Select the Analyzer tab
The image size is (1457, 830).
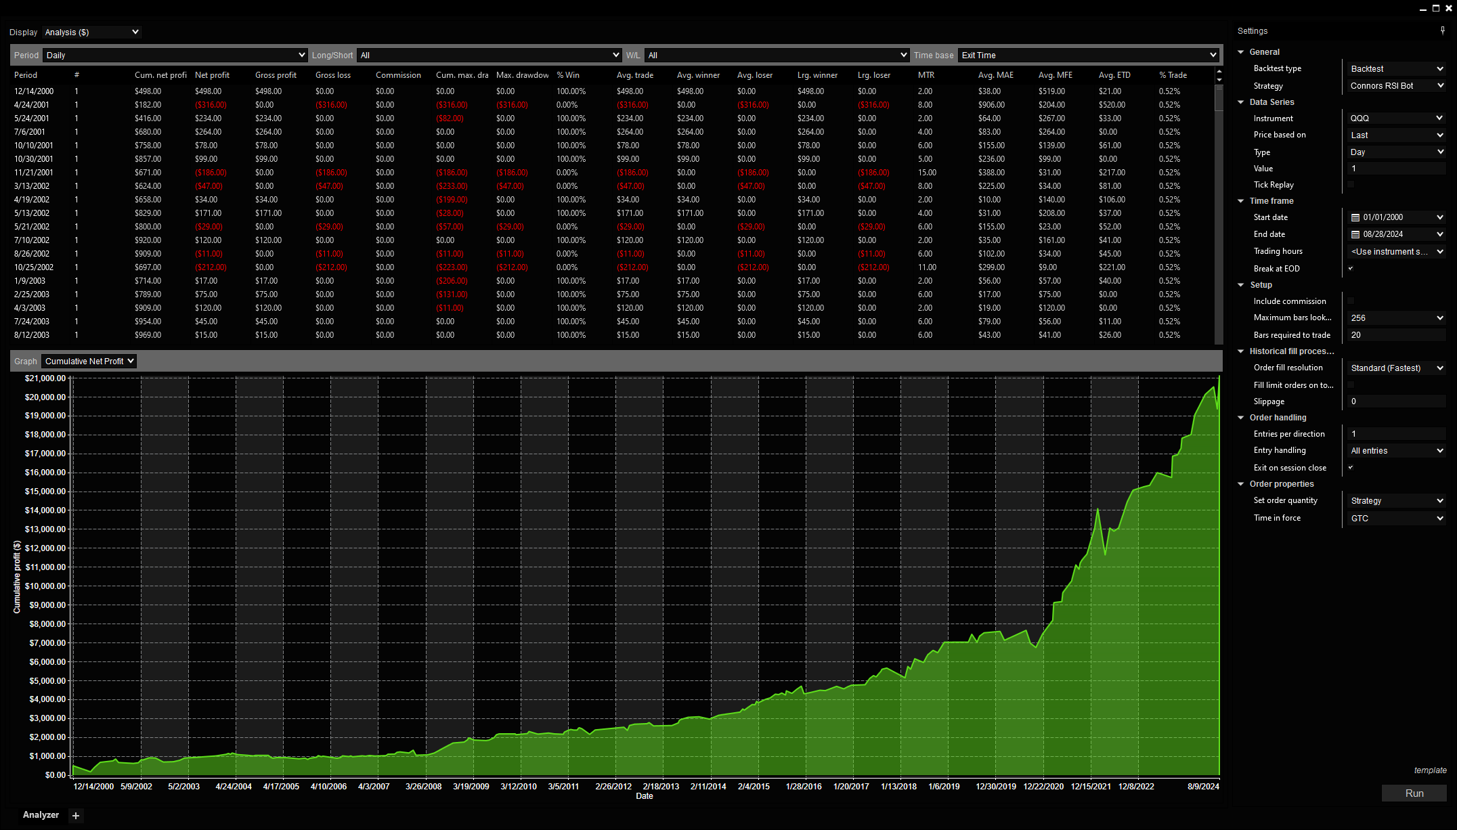[x=41, y=814]
